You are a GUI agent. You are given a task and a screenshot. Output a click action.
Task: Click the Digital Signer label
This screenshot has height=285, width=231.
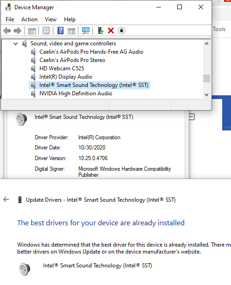click(50, 169)
